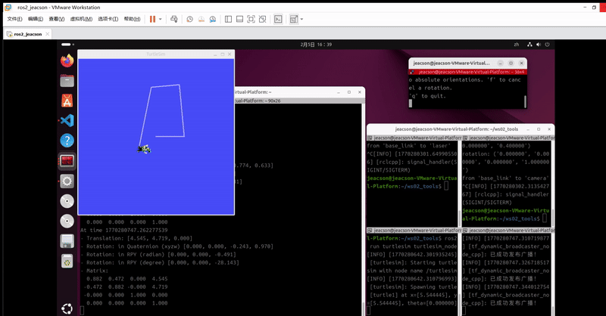Open the 文件 (File) menu
The width and height of the screenshot is (606, 316).
point(14,18)
